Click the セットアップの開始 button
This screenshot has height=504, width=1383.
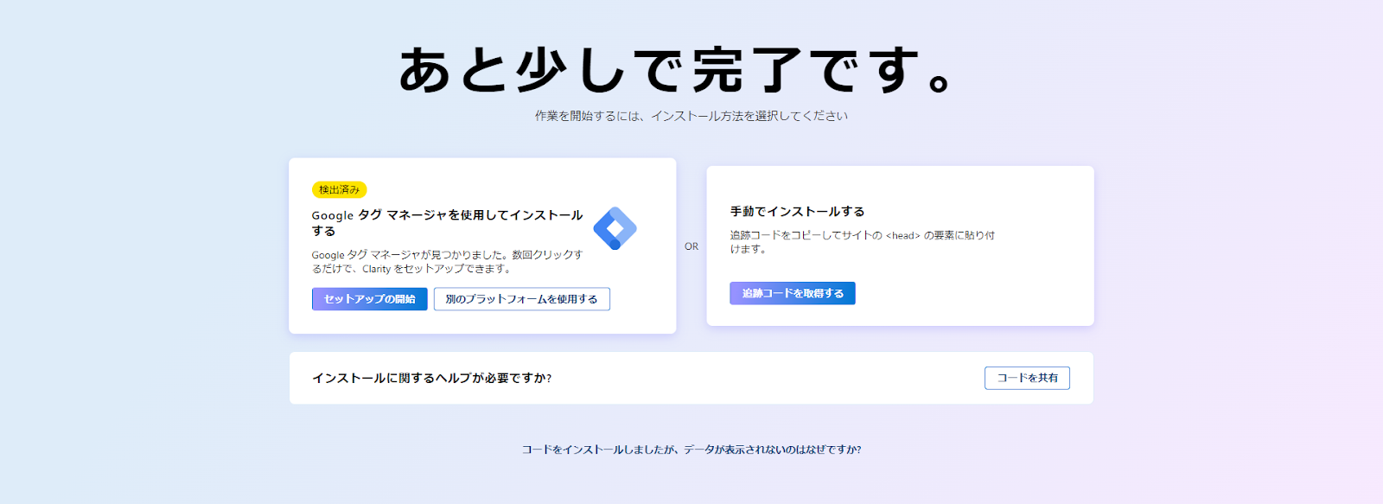click(369, 299)
